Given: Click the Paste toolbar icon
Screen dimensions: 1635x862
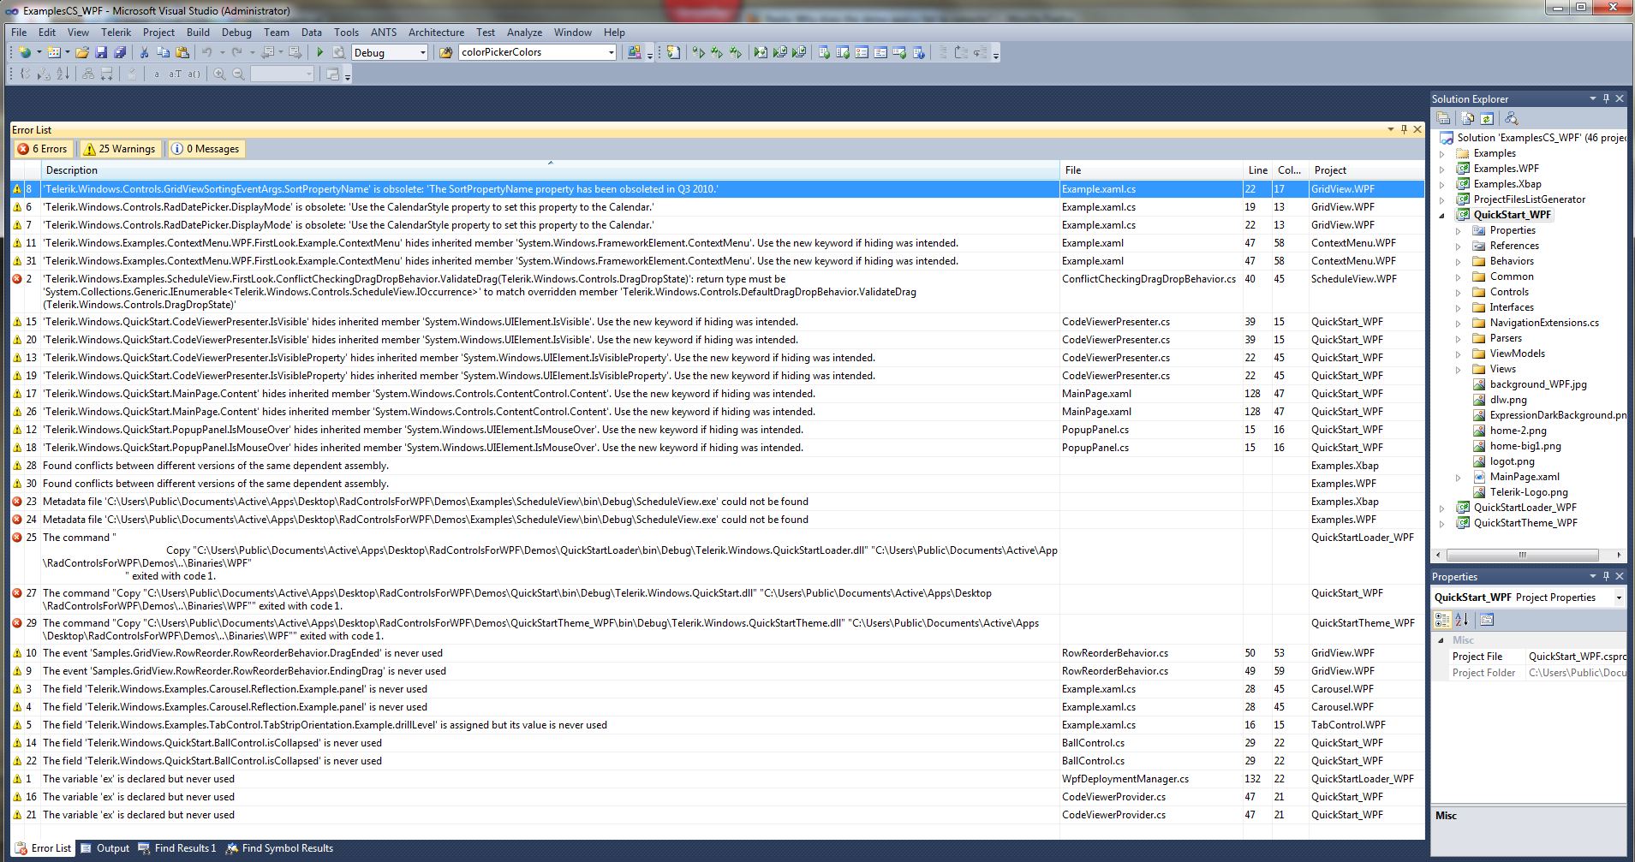Looking at the screenshot, I should (x=182, y=52).
